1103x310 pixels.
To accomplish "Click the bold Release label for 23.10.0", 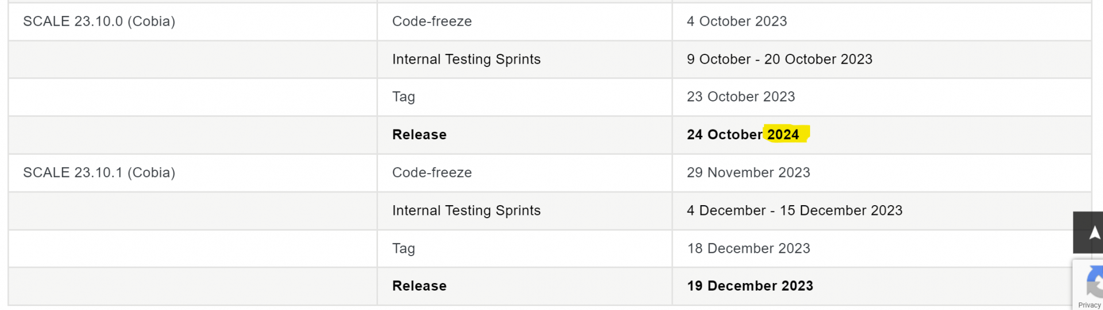I will tap(419, 135).
